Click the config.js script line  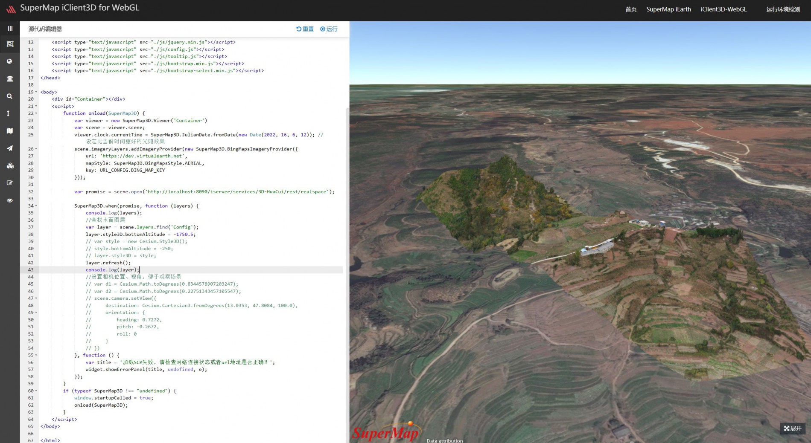[x=138, y=49]
